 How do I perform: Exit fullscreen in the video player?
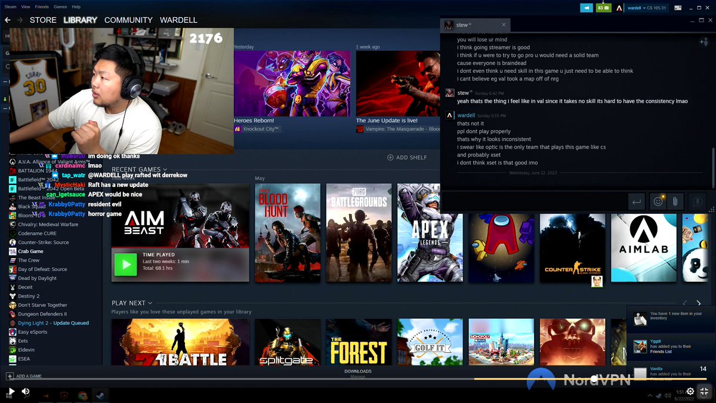[x=704, y=392]
